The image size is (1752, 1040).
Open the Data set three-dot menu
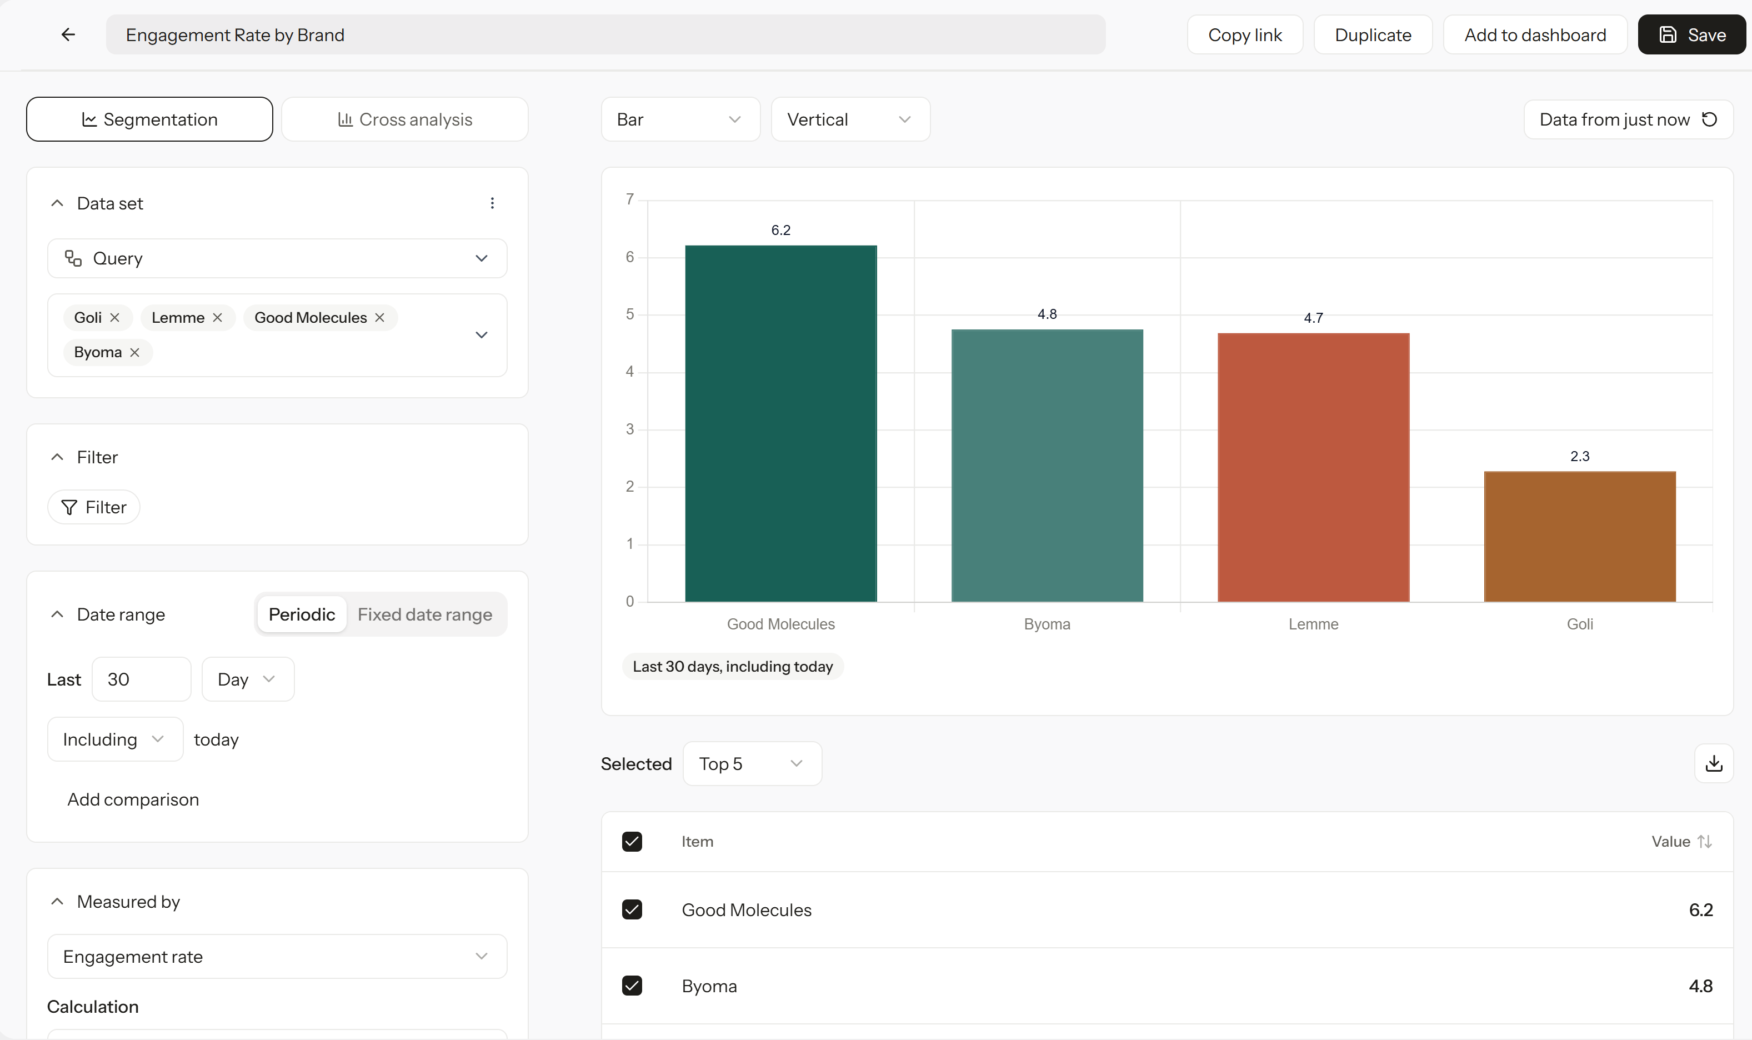pyautogui.click(x=493, y=203)
